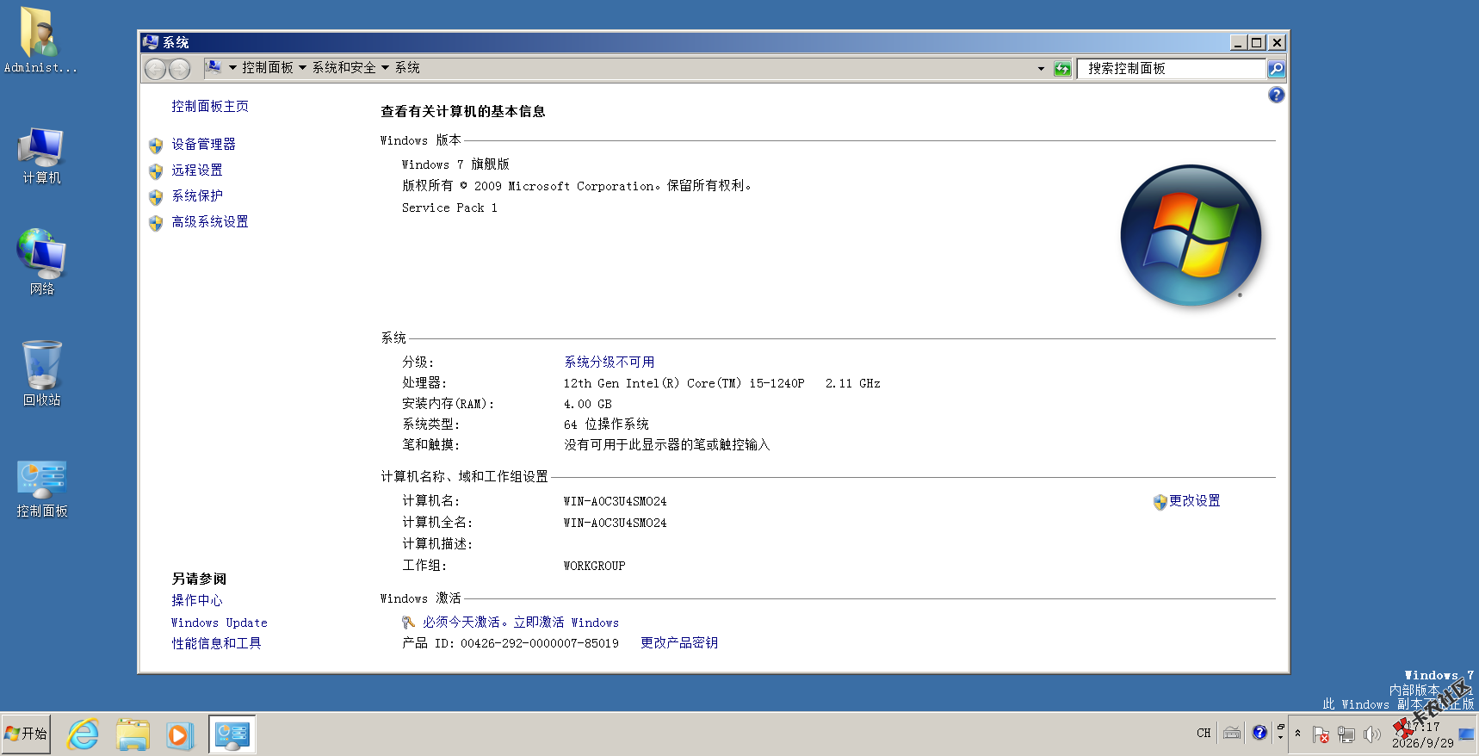Select the 回收站 desktop icon
The width and height of the screenshot is (1479, 756).
(x=41, y=373)
